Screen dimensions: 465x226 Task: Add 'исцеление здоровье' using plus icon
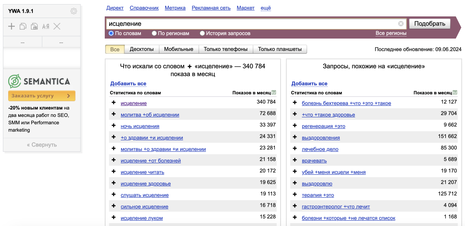[x=113, y=183]
